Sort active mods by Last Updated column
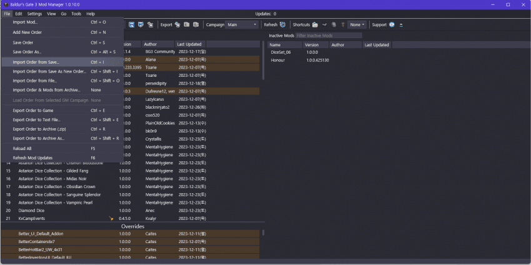This screenshot has height=265, width=531. [190, 44]
